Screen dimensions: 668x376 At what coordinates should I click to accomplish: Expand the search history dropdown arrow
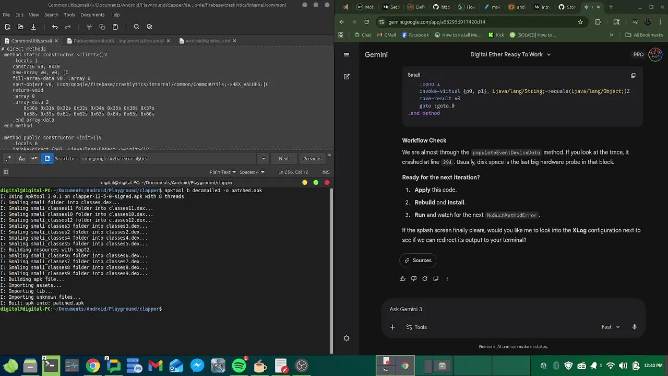pyautogui.click(x=264, y=158)
